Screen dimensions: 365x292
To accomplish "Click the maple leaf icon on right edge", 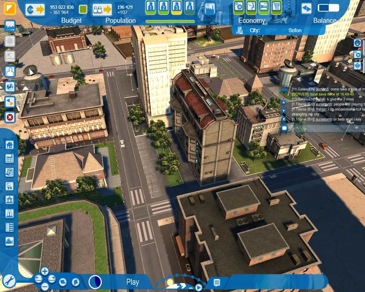I will tap(357, 66).
